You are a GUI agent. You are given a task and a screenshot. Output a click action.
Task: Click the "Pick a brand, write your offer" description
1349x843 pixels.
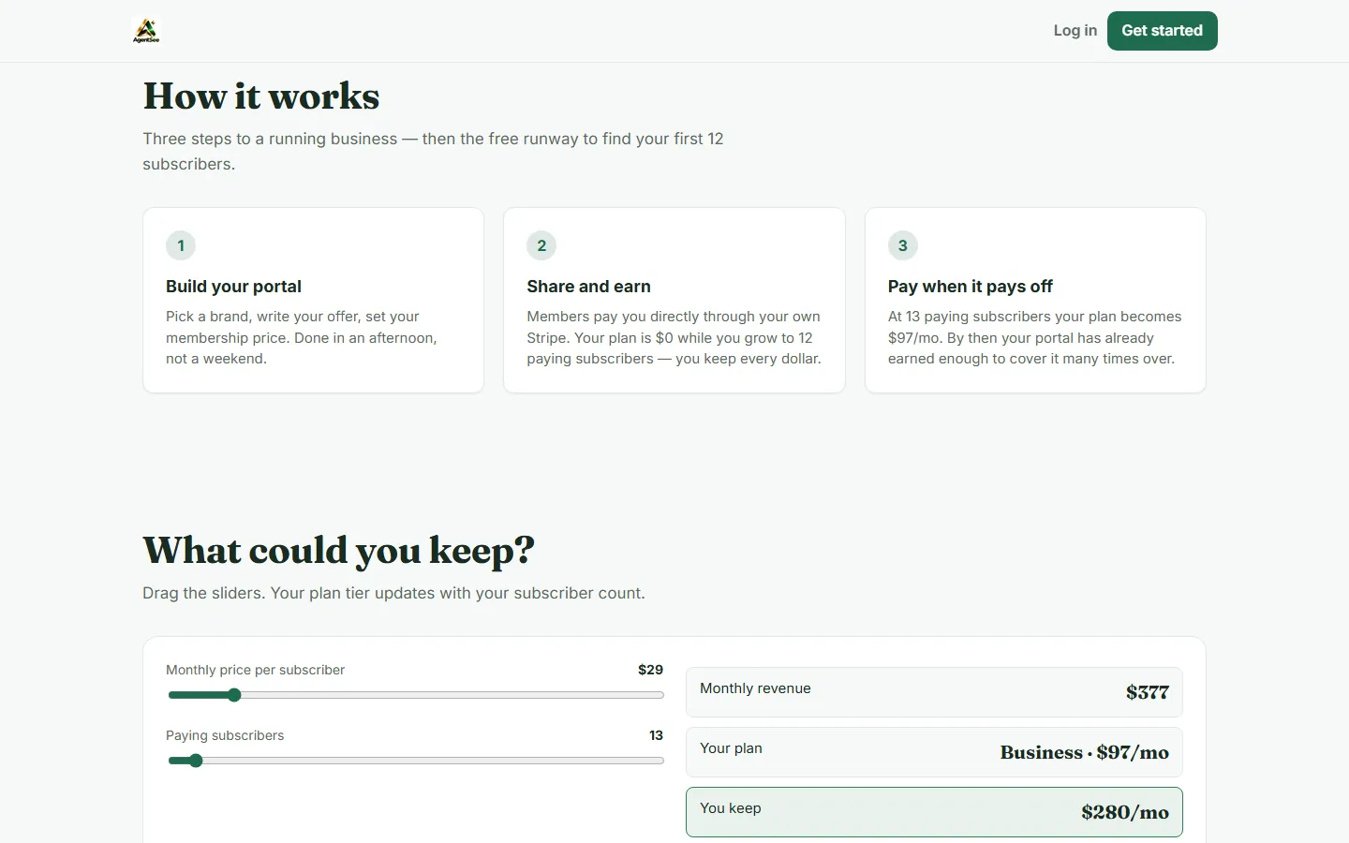pos(302,337)
